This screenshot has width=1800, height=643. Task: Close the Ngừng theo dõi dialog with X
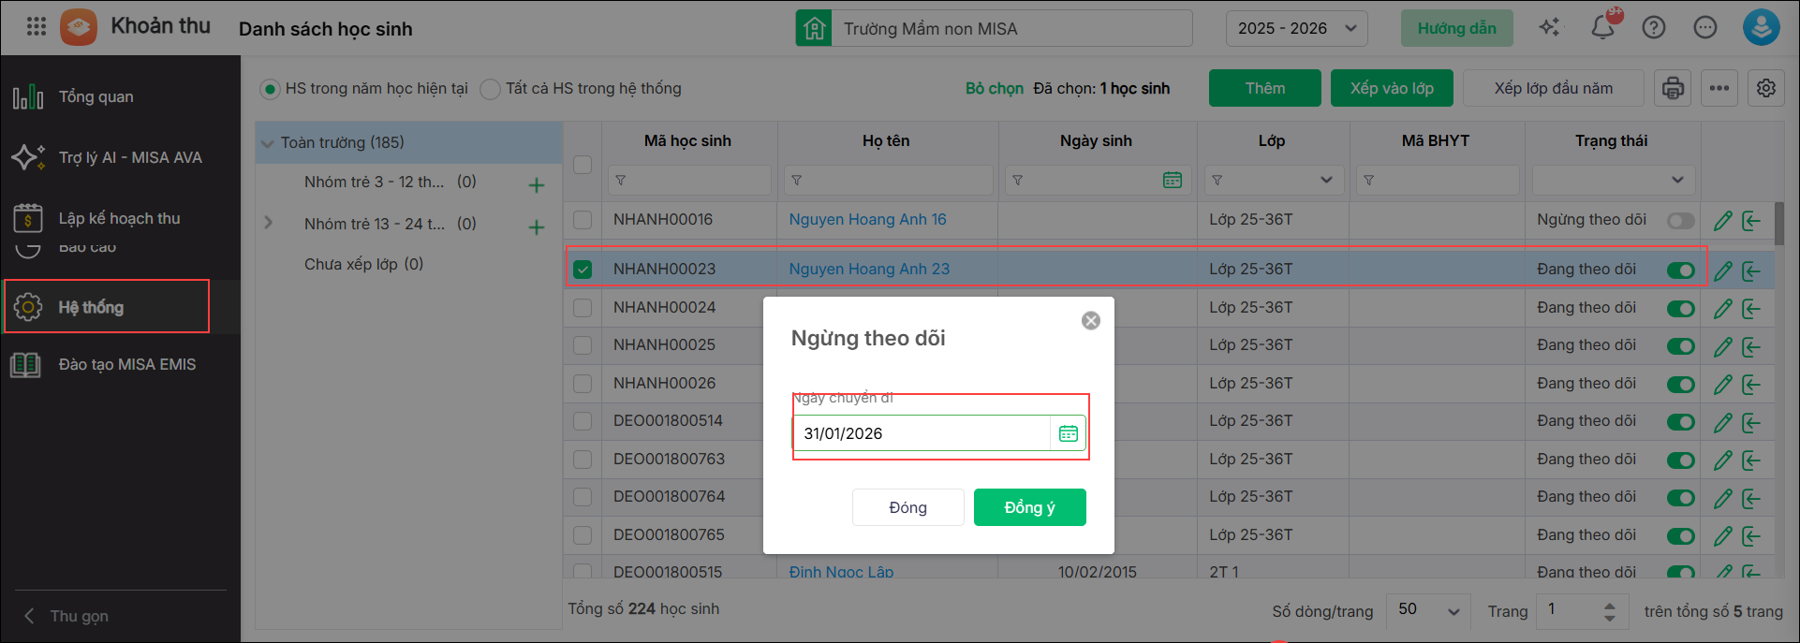pos(1091,321)
